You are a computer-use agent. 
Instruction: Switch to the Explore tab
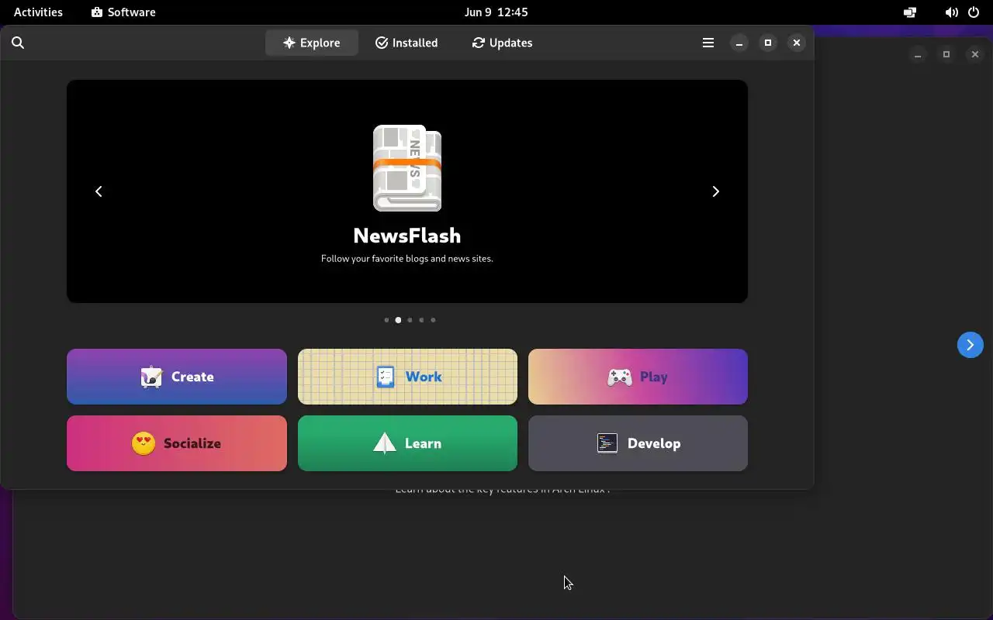point(312,43)
